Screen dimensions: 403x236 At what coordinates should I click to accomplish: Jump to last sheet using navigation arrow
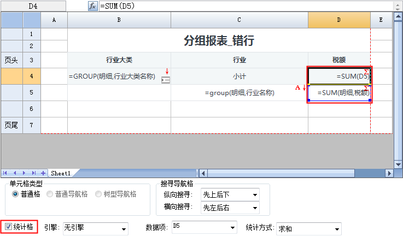click(34, 173)
